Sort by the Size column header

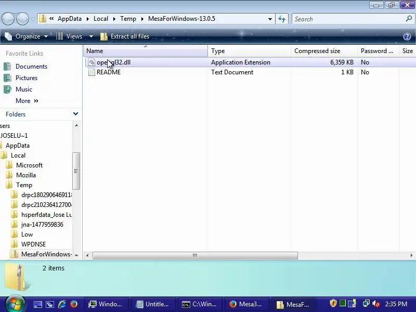[408, 51]
